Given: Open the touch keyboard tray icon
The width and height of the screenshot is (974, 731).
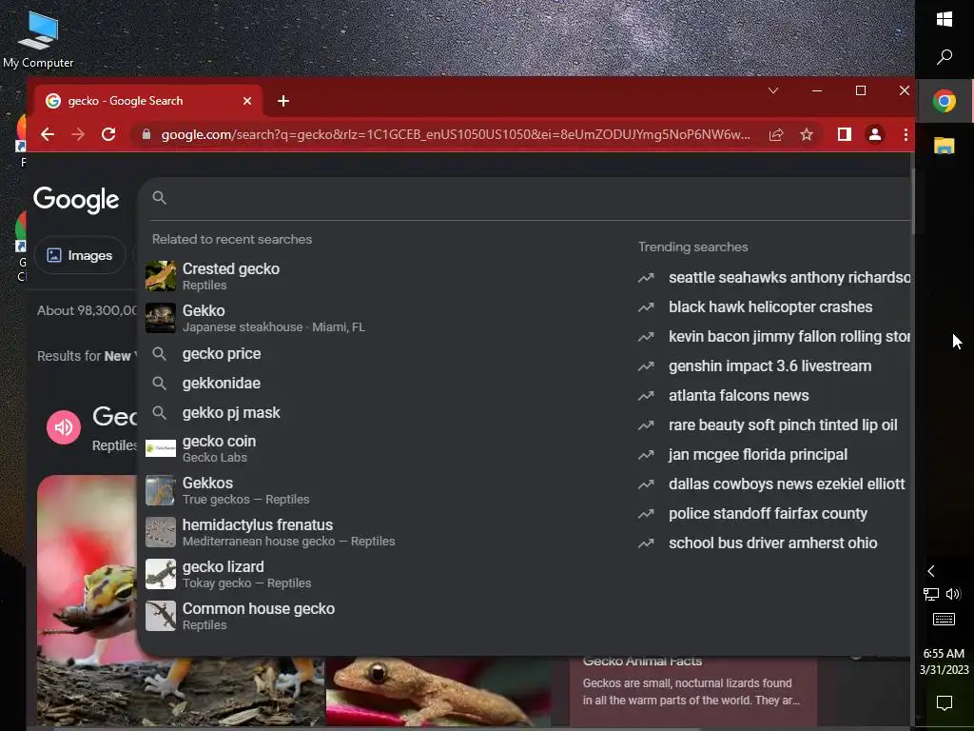Looking at the screenshot, I should click(x=945, y=619).
